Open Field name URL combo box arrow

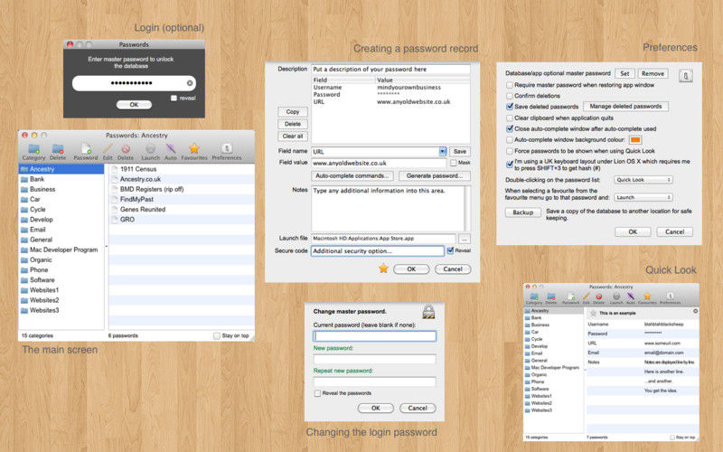pyautogui.click(x=443, y=151)
